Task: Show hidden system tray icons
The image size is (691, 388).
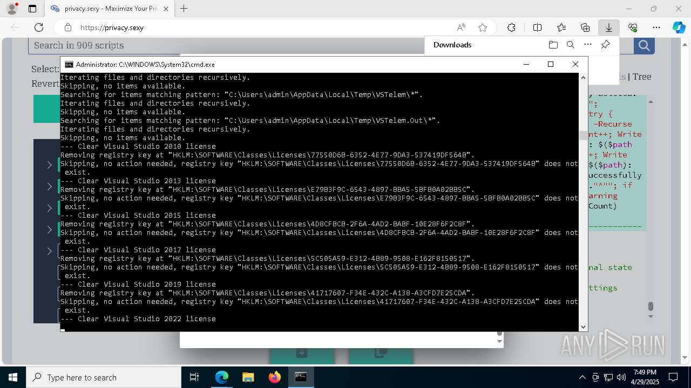Action: coord(582,377)
